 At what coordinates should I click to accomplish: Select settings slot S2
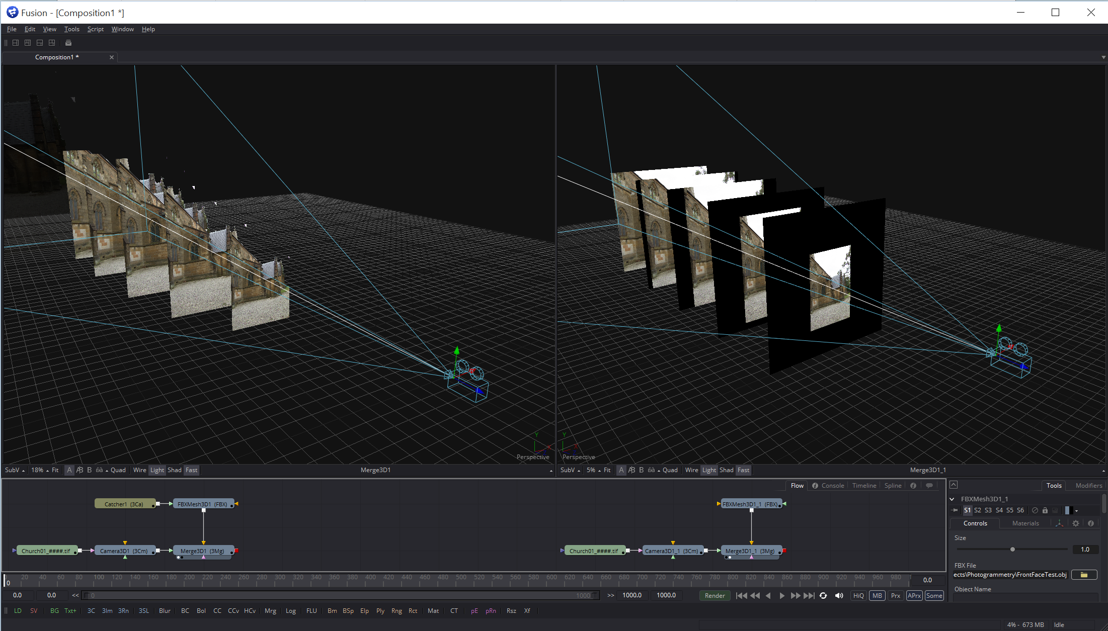[x=977, y=510]
